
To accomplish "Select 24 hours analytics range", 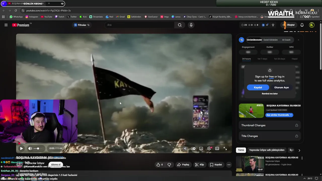I will tap(246, 59).
